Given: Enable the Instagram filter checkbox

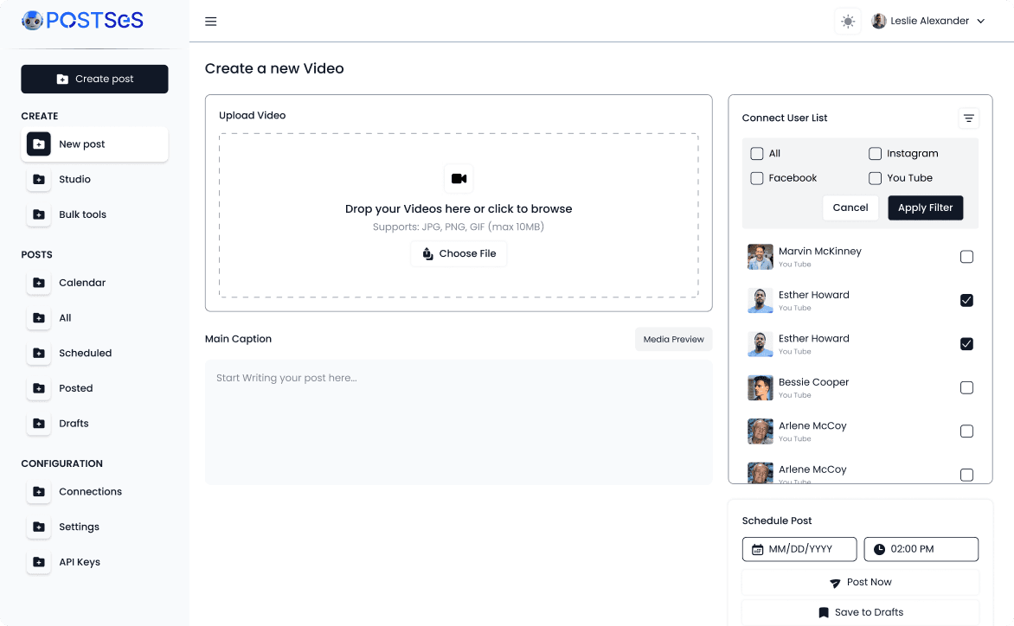Looking at the screenshot, I should (875, 153).
